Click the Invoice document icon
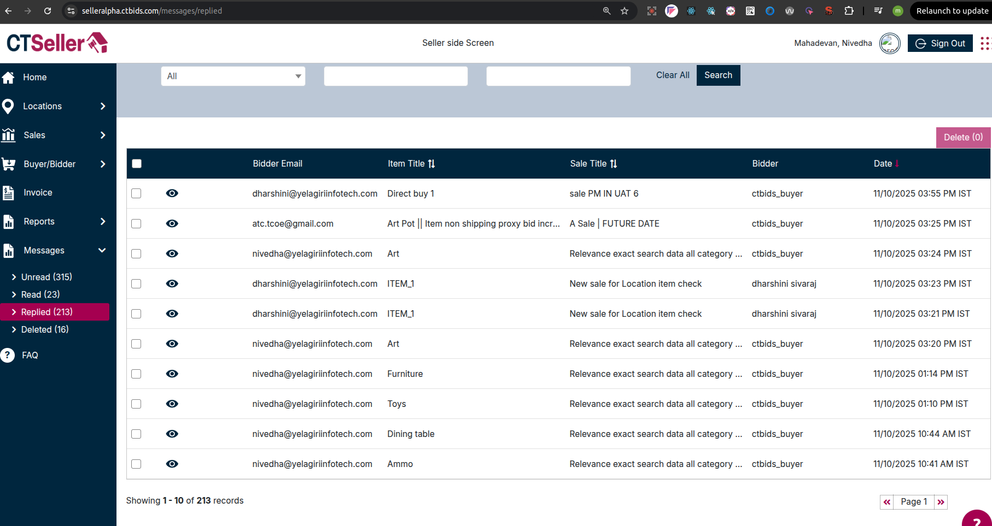Viewport: 992px width, 526px height. coord(8,193)
